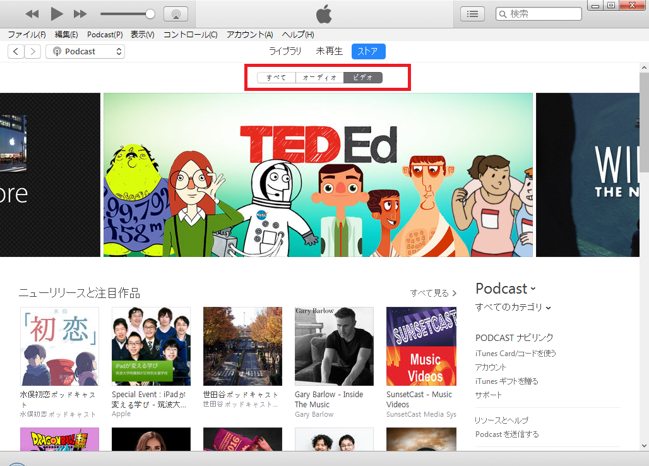
Task: Expand the すべてのカテゴリ dropdown
Action: pos(513,307)
